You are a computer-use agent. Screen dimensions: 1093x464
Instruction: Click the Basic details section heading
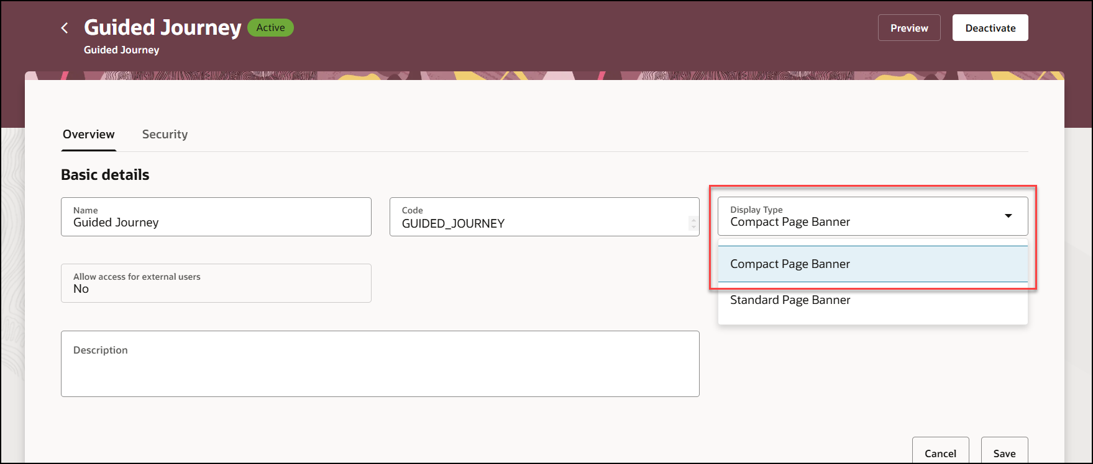(x=105, y=175)
